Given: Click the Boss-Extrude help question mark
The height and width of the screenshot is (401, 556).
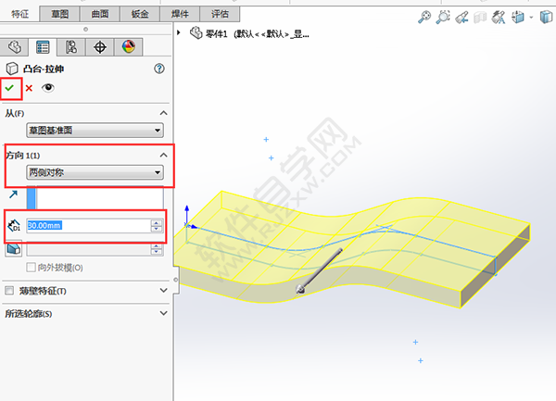Looking at the screenshot, I should point(159,69).
